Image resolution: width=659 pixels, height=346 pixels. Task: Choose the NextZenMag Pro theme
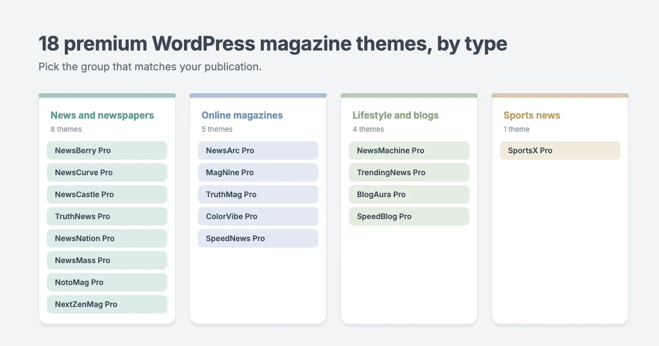tap(107, 304)
